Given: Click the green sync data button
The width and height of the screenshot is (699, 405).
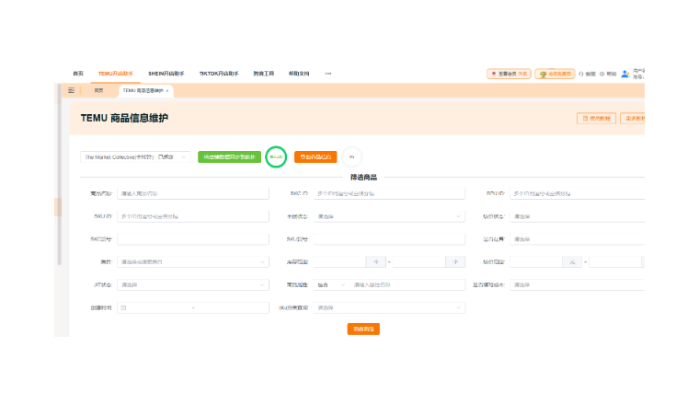Looking at the screenshot, I should [x=229, y=157].
